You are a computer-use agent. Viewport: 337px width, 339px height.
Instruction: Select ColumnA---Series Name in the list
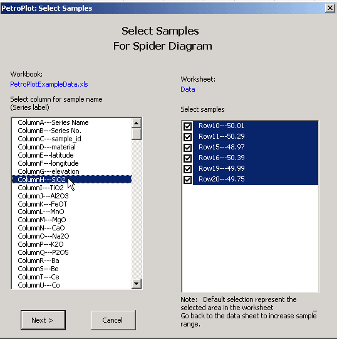(71, 122)
